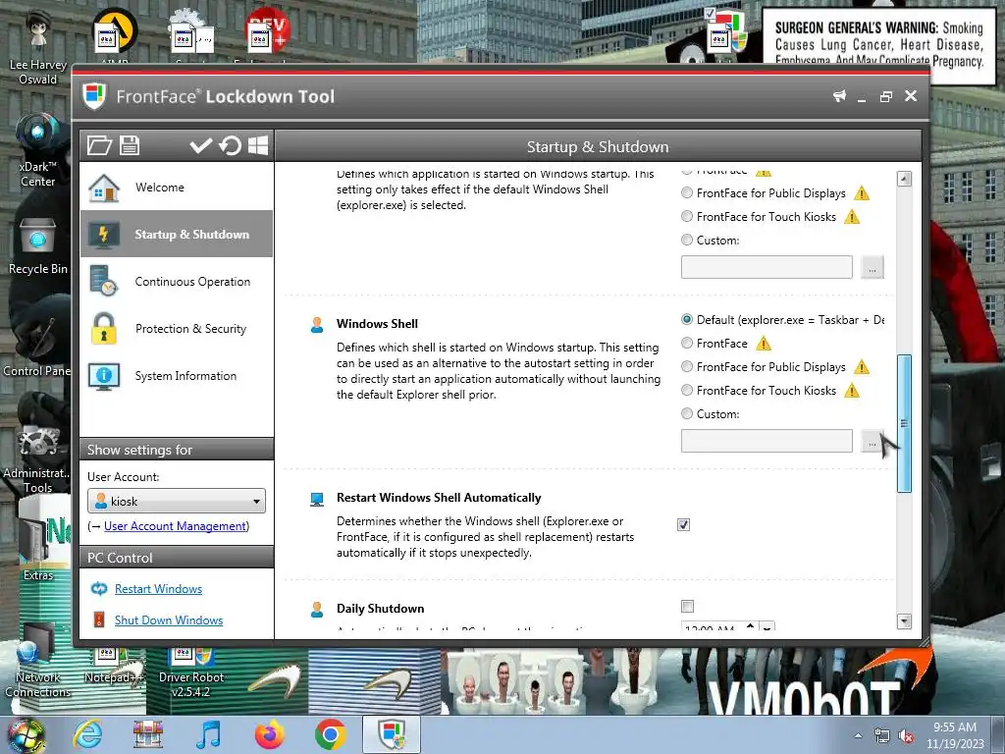Choose FrontFace for Public Displays as startup application
Image resolution: width=1005 pixels, height=754 pixels.
pyautogui.click(x=687, y=192)
